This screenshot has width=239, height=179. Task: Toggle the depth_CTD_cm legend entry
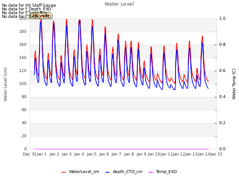point(124,172)
